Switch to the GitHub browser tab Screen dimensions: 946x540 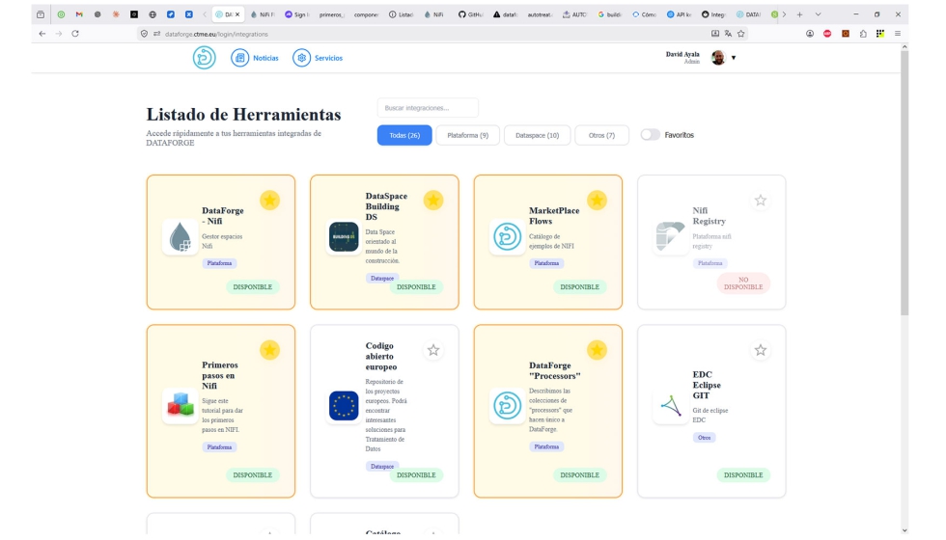[x=470, y=14]
